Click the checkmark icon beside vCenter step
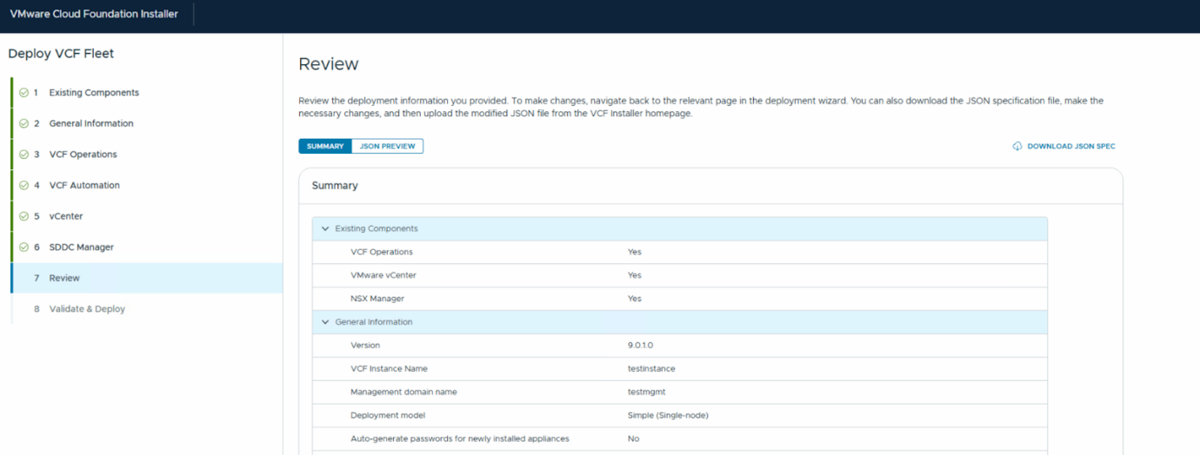Image resolution: width=1200 pixels, height=455 pixels. (x=24, y=216)
